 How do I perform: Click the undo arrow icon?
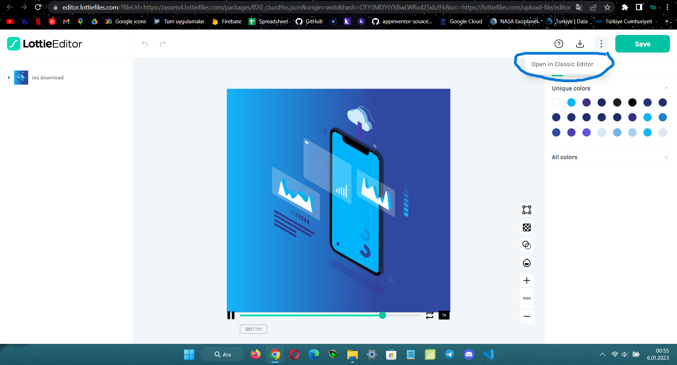click(x=145, y=44)
